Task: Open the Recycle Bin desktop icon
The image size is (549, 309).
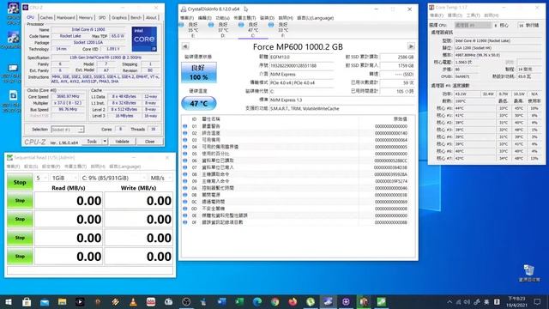Action: pos(528,273)
